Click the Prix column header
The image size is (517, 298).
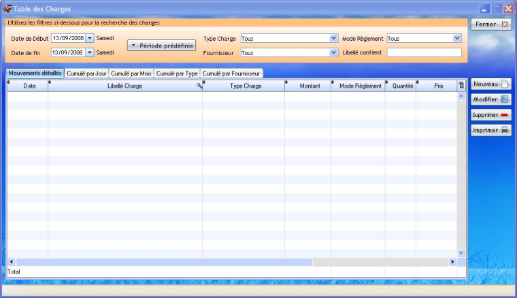437,86
